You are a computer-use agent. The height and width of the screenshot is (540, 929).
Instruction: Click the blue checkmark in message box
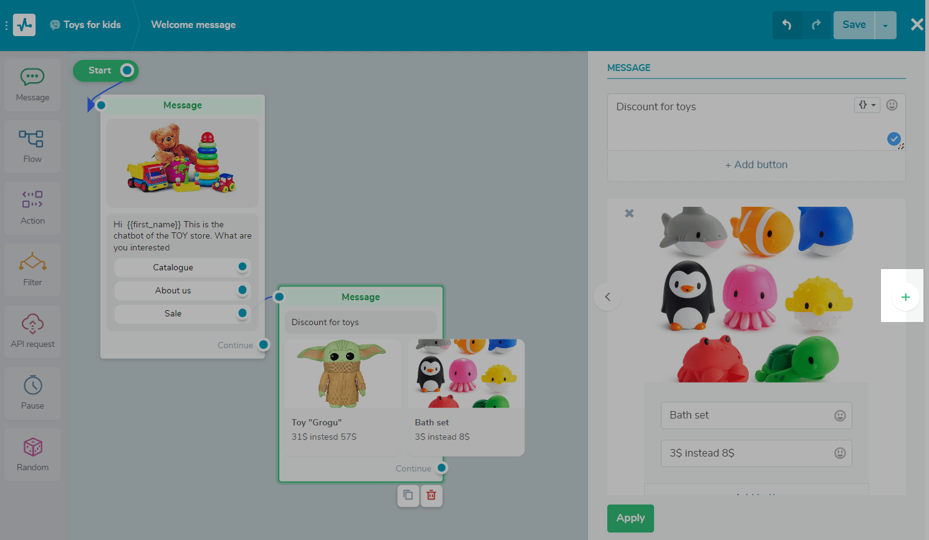tap(893, 139)
